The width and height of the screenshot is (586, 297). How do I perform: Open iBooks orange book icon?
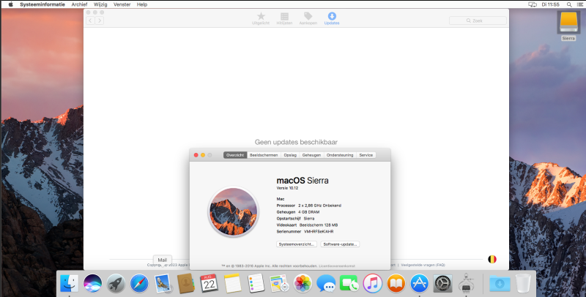click(396, 284)
